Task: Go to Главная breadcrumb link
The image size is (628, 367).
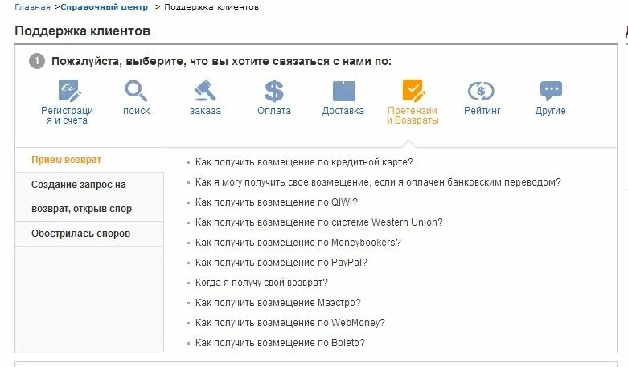Action: click(x=32, y=6)
